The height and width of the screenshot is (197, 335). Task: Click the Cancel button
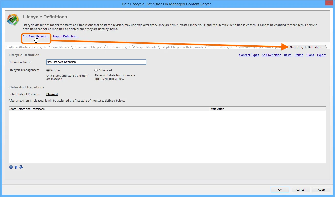(301, 190)
